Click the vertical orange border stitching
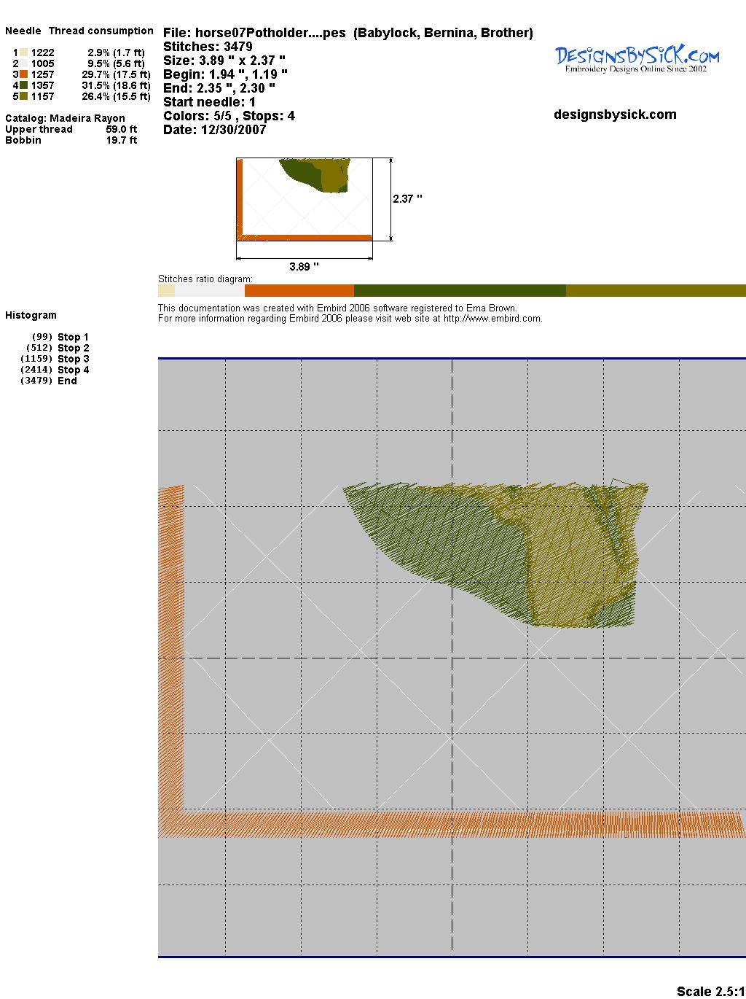The width and height of the screenshot is (746, 999). tap(171, 642)
